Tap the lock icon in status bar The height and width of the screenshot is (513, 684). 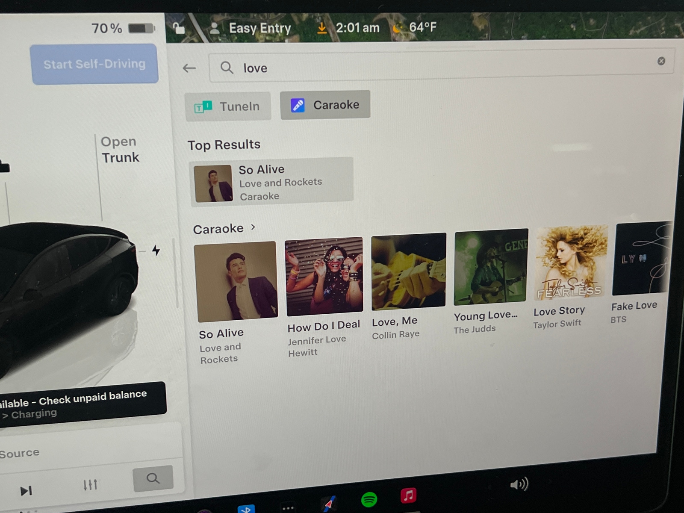pyautogui.click(x=179, y=28)
